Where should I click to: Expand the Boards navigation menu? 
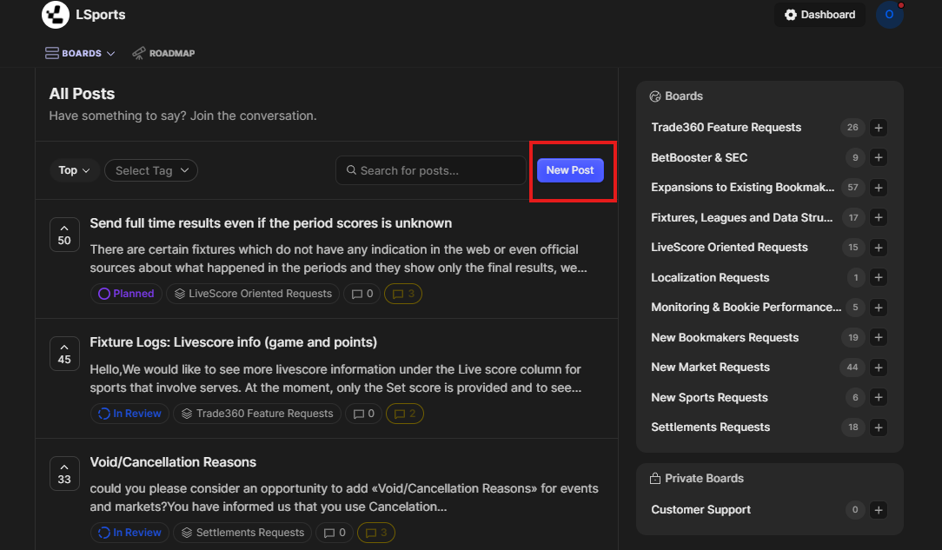(80, 53)
